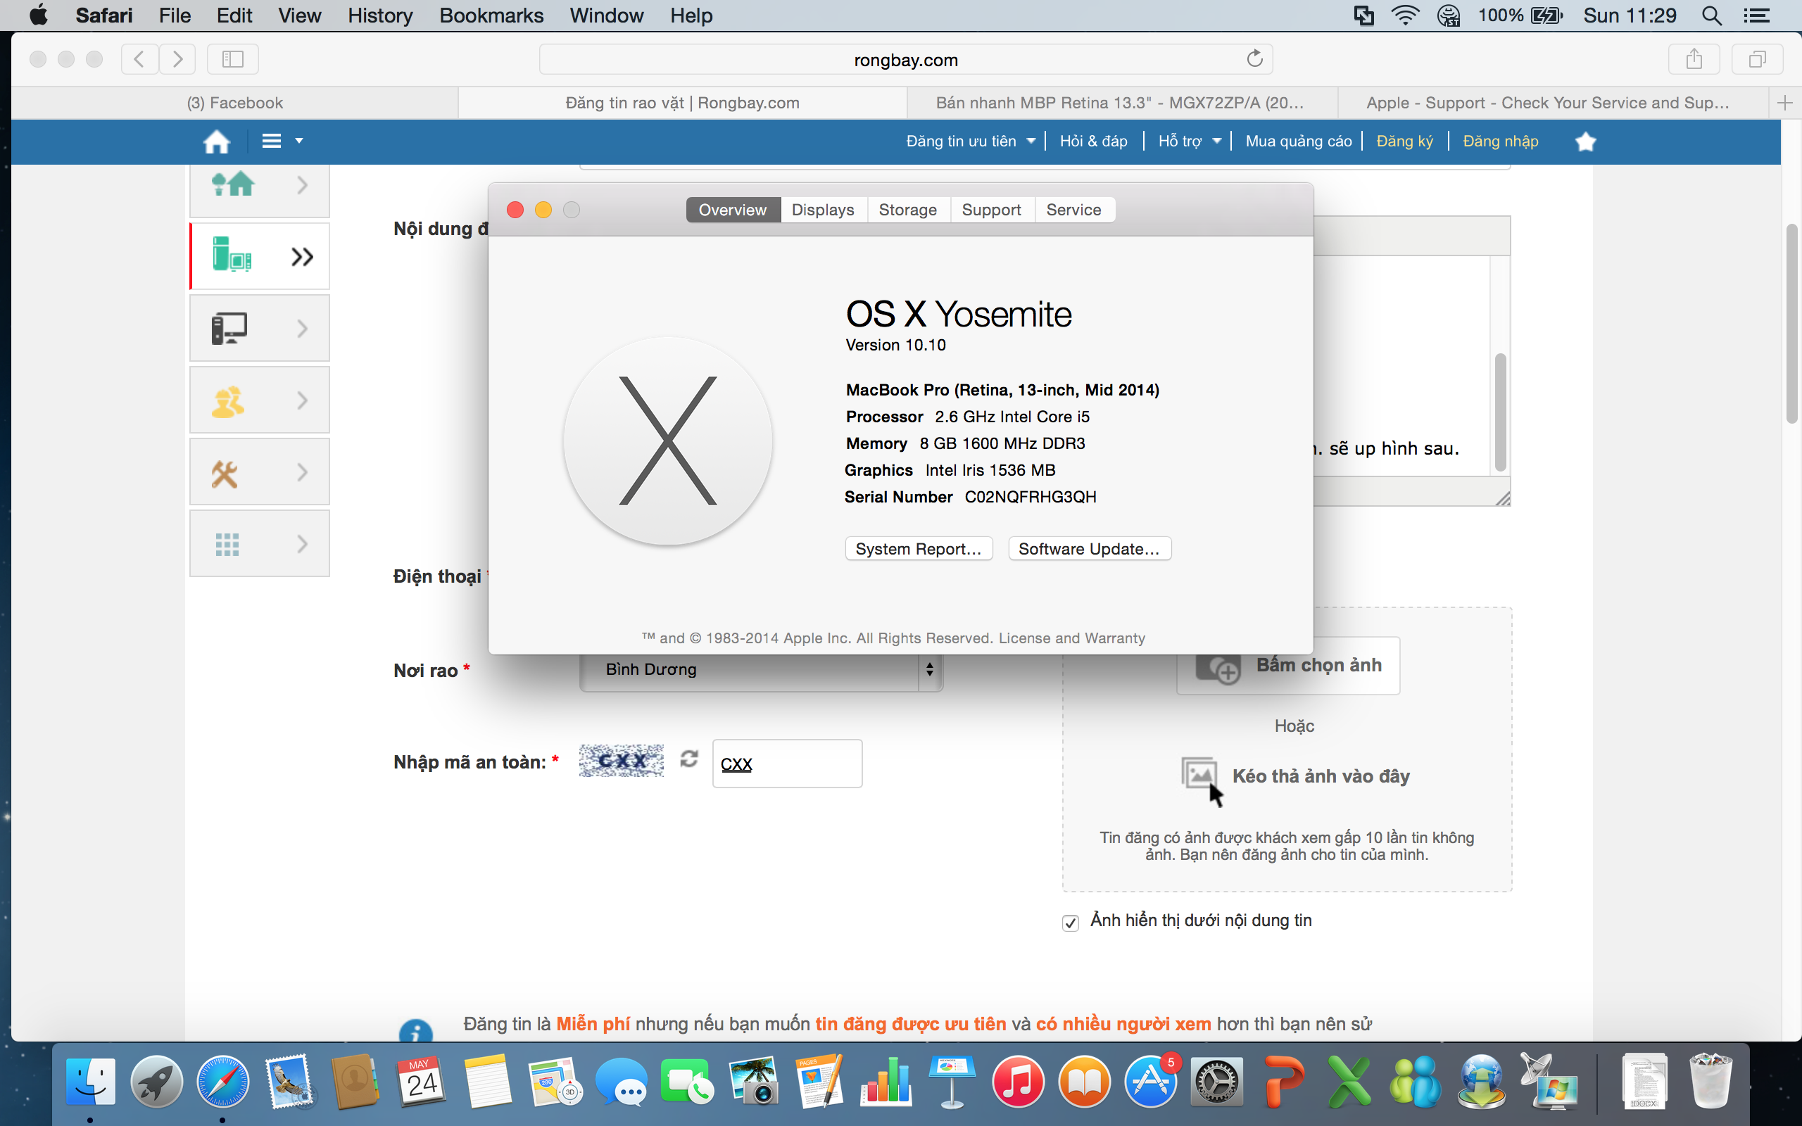Click the System Report button

[x=919, y=549]
